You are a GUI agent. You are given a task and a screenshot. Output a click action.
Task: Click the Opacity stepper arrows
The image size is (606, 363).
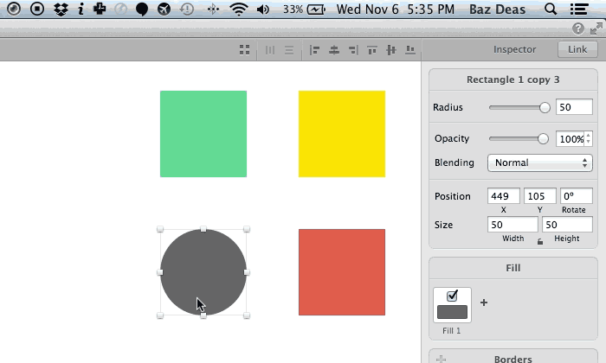pyautogui.click(x=589, y=138)
